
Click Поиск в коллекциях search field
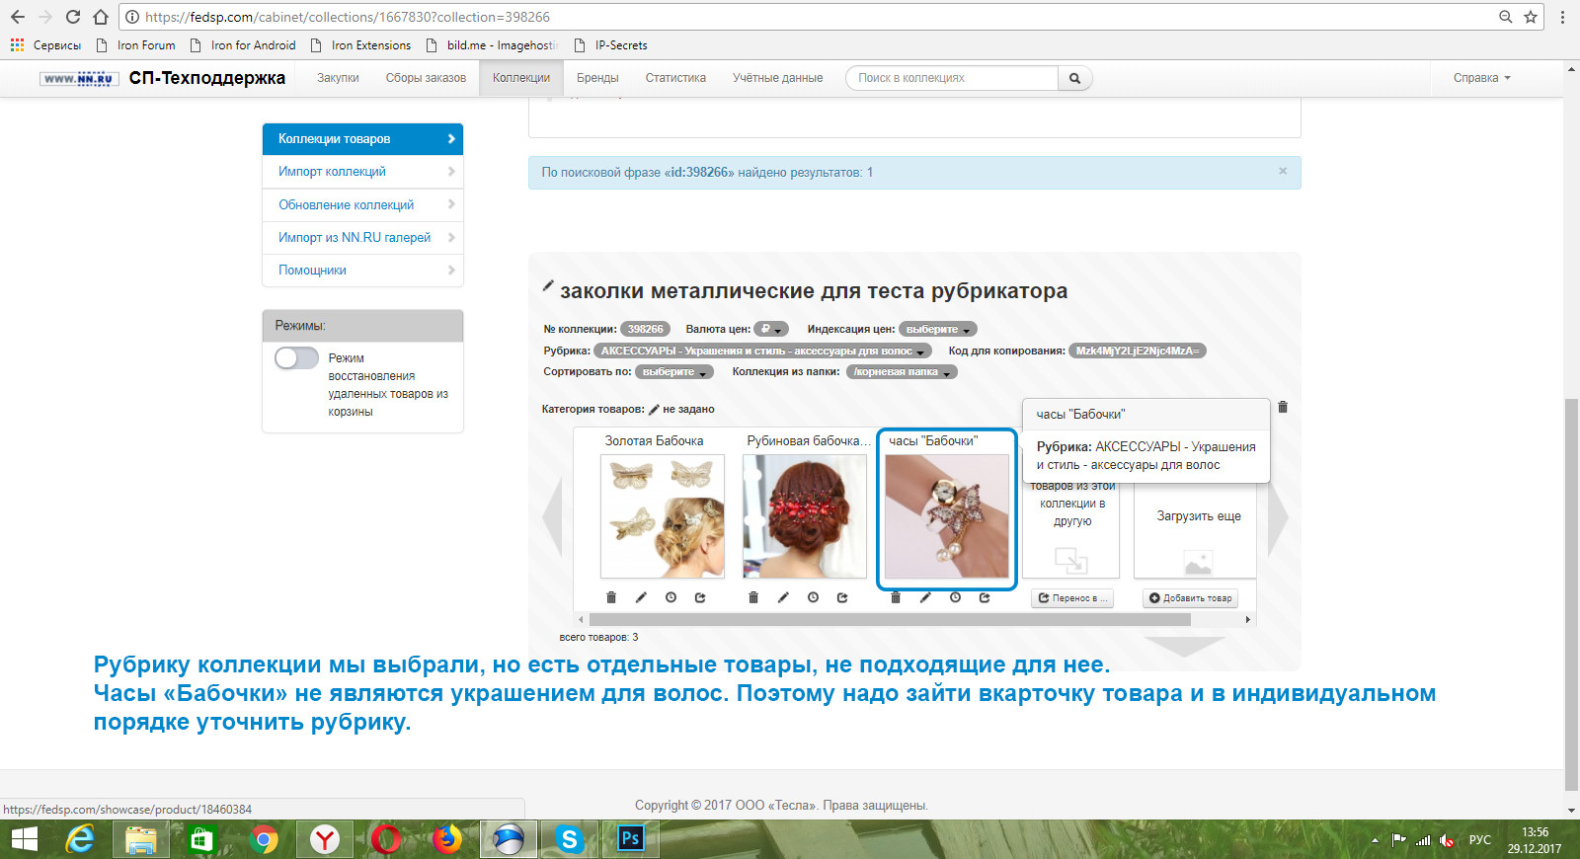(x=953, y=78)
